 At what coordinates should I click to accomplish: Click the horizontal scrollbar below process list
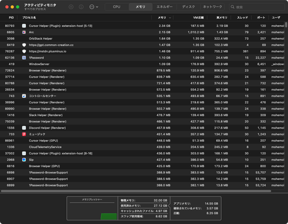click(x=136, y=191)
